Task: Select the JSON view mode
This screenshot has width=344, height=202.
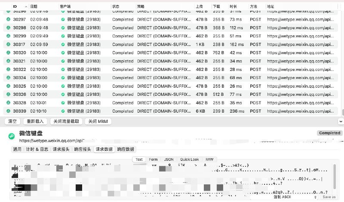Action: tap(169, 159)
